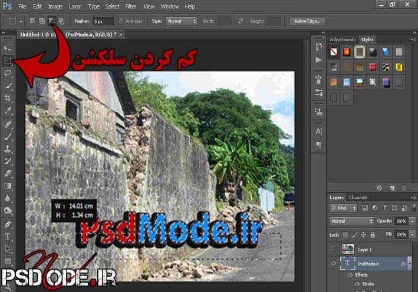Select the Path Selection tool
Screen dimensions: 418x292
8,249
